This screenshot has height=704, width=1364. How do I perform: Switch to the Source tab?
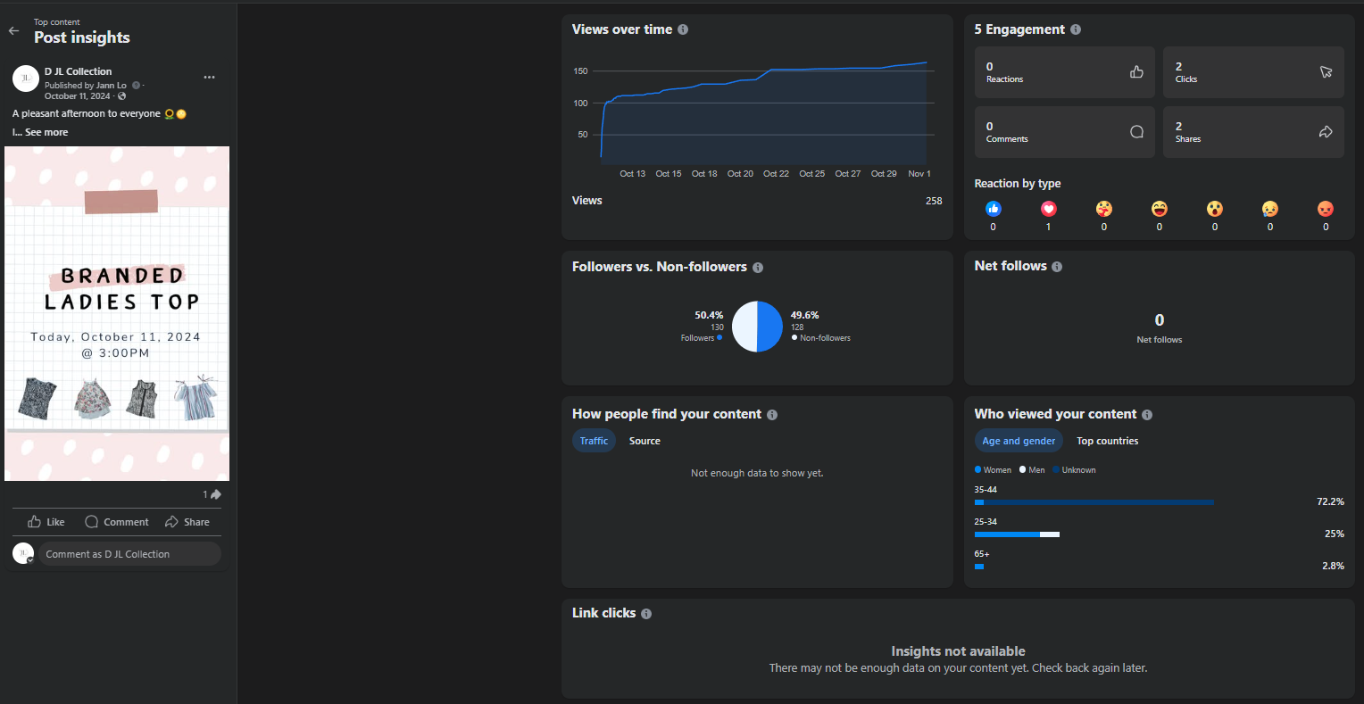645,441
